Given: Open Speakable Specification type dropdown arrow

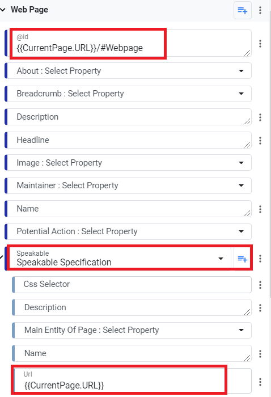Looking at the screenshot, I should (x=221, y=259).
